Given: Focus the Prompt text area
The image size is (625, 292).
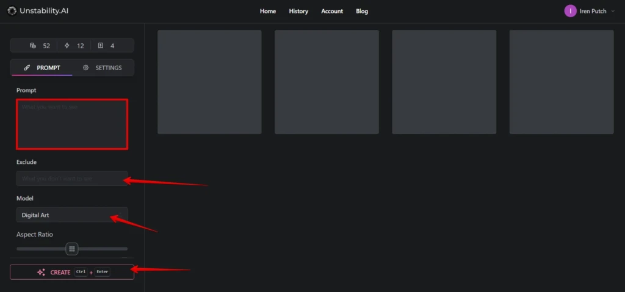Looking at the screenshot, I should pos(72,124).
